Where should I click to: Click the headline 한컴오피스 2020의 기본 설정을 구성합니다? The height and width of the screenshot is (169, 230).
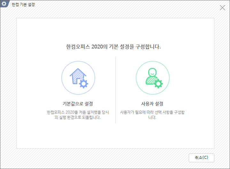point(113,47)
